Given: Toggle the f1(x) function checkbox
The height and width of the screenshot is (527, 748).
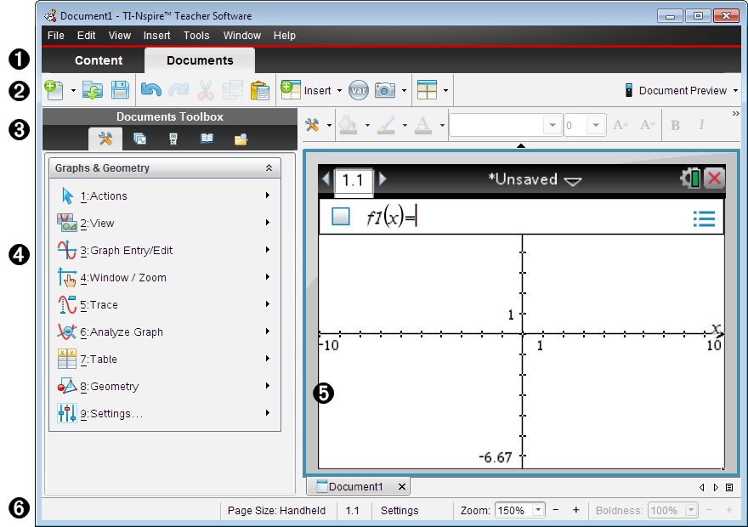Looking at the screenshot, I should point(341,217).
